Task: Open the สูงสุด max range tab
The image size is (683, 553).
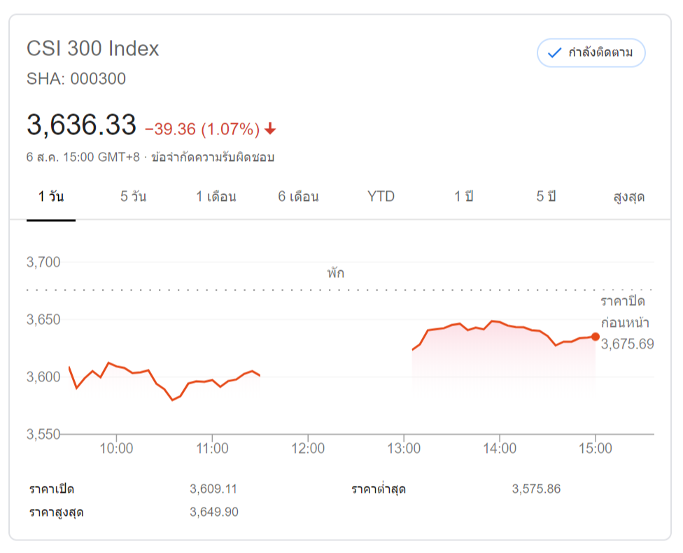Action: pos(628,197)
